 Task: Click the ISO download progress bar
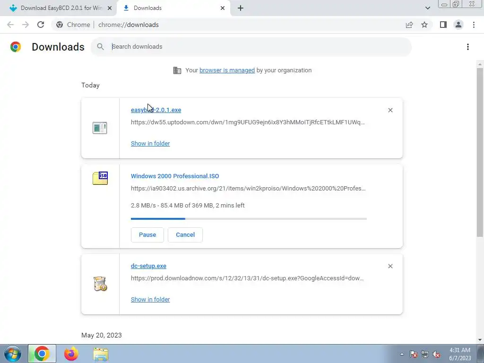coord(249,219)
